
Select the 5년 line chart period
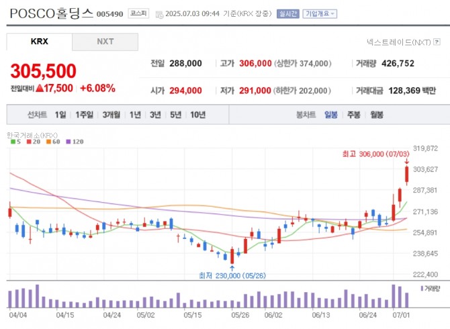(176, 115)
